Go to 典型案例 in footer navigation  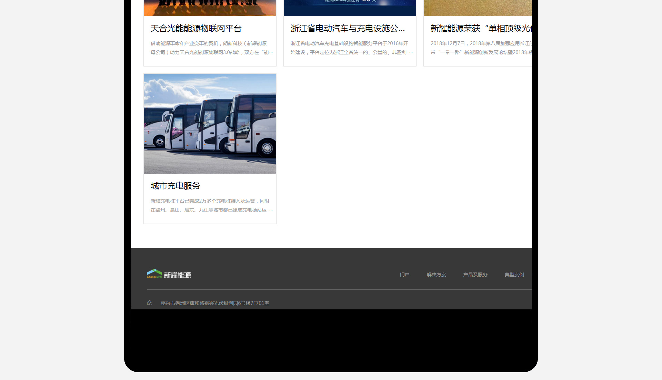[514, 275]
